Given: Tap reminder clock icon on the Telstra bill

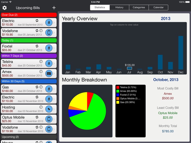Looking at the screenshot, I should pyautogui.click(x=41, y=61).
